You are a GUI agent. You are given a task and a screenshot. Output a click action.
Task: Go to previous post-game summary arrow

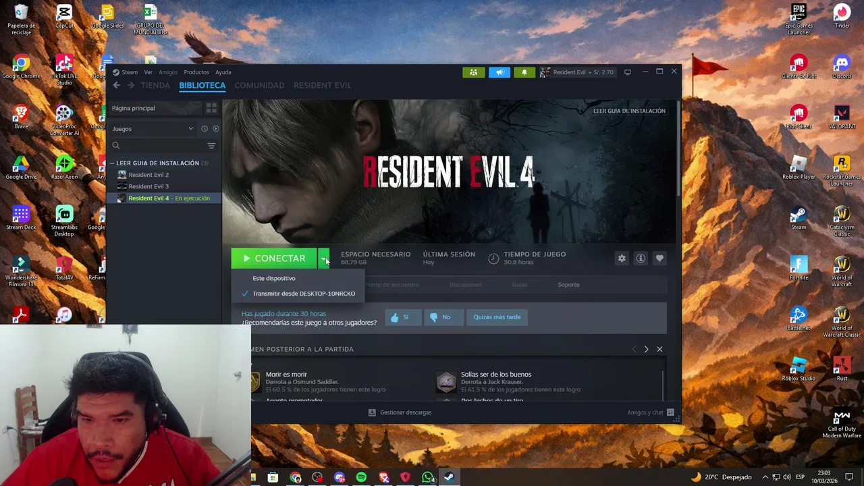[633, 349]
